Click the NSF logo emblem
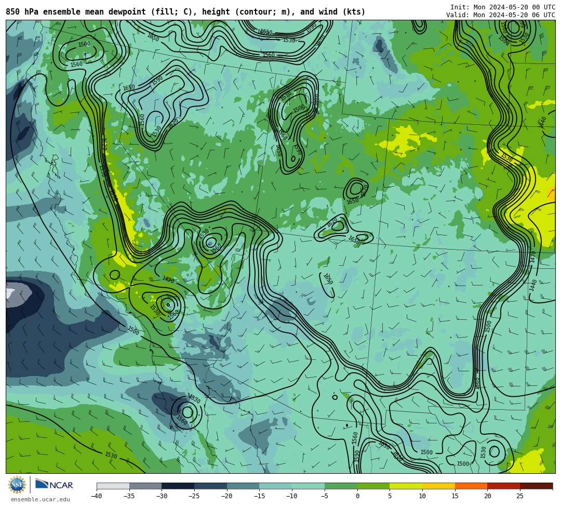 (17, 485)
